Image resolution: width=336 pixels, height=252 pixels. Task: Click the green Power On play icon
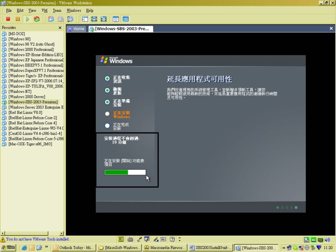[x=27, y=19]
